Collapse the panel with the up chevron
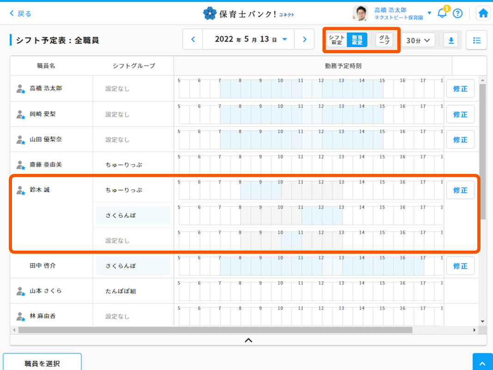Viewport: 493px width, 370px height. click(x=248, y=340)
